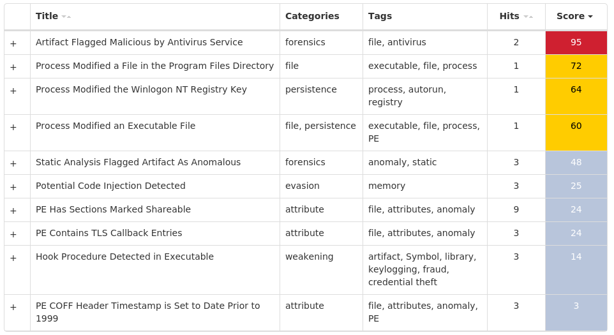
Task: Expand Hook Procedure Detected row
Action: [13, 258]
